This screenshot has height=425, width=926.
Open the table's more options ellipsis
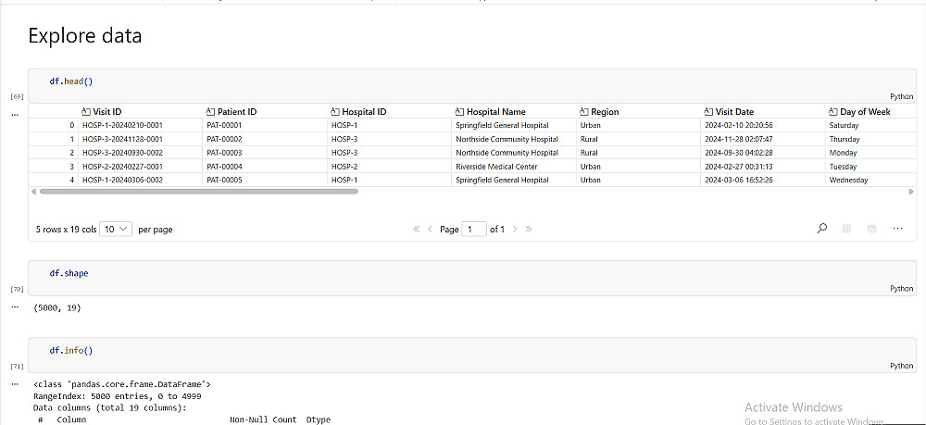(896, 229)
